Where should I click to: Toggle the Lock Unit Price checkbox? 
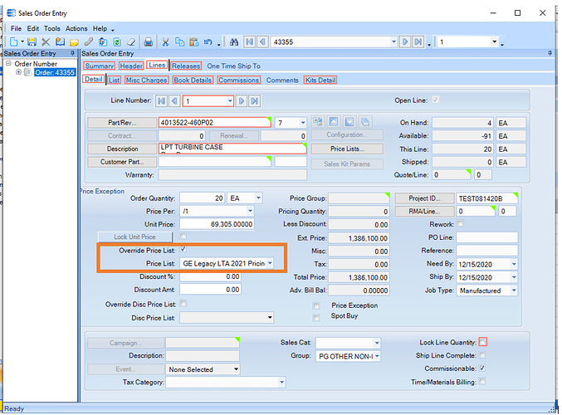click(x=183, y=236)
